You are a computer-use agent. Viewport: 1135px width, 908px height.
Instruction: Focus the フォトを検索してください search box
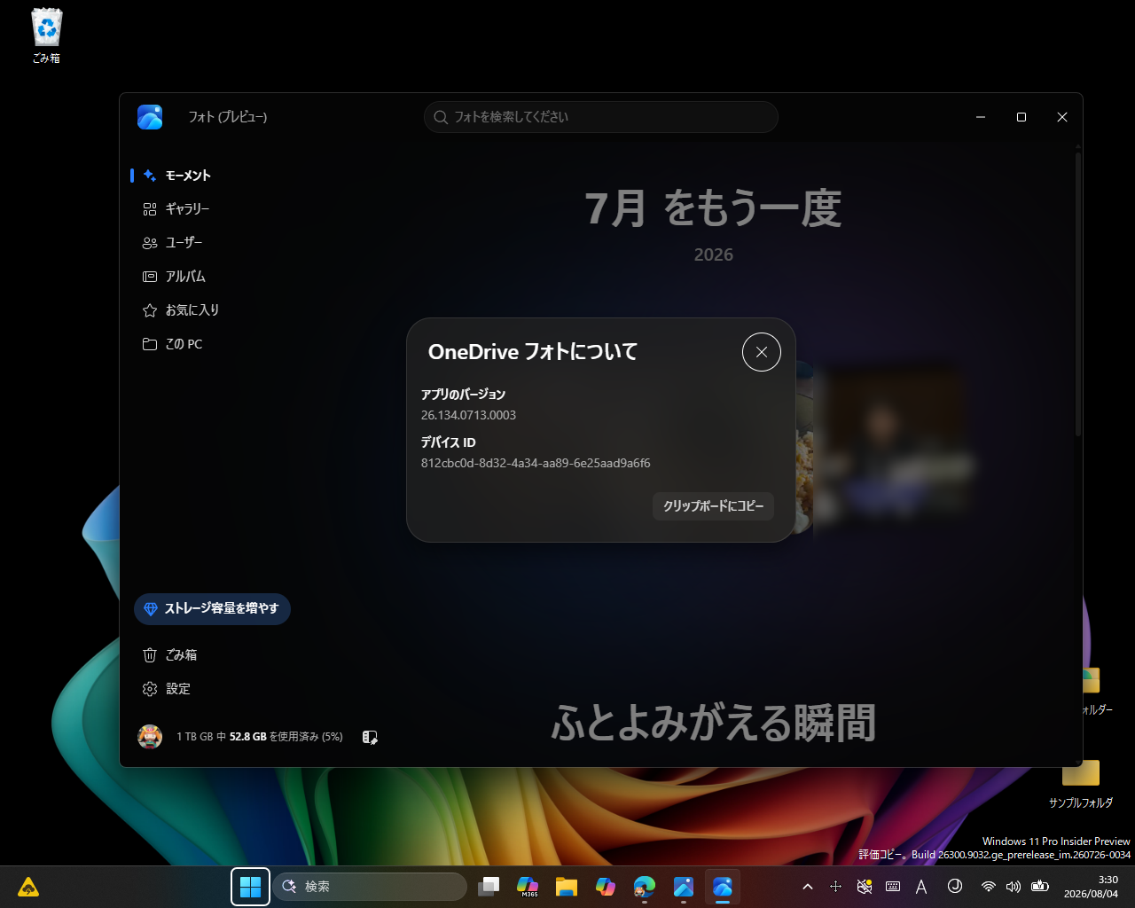point(600,117)
